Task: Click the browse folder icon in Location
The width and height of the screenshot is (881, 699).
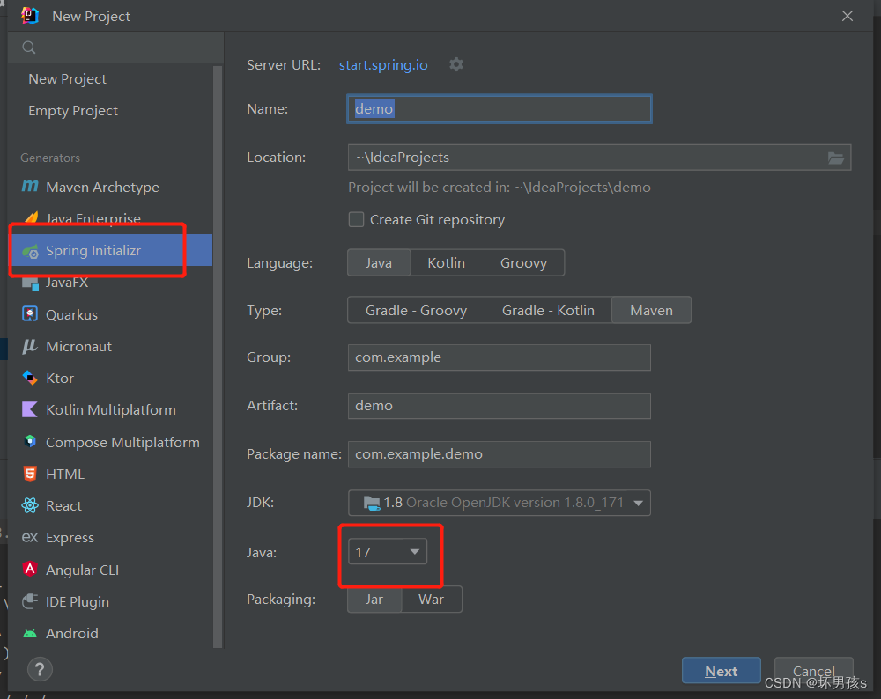Action: (x=836, y=158)
